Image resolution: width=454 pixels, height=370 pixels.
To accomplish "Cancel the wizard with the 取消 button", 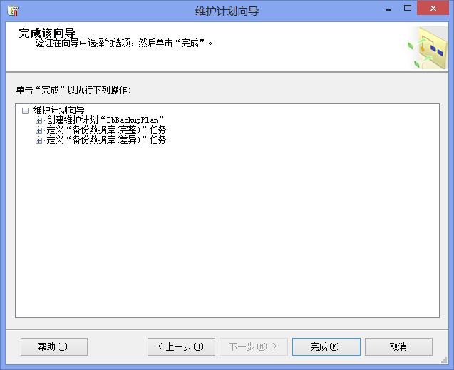I will [x=398, y=346].
